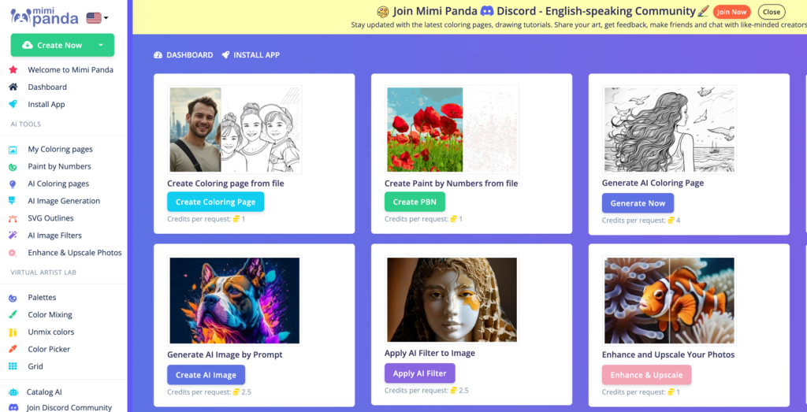The width and height of the screenshot is (807, 412).
Task: Click the speedometer icon beside DASHBOARD breadcrumb
Action: [x=158, y=55]
